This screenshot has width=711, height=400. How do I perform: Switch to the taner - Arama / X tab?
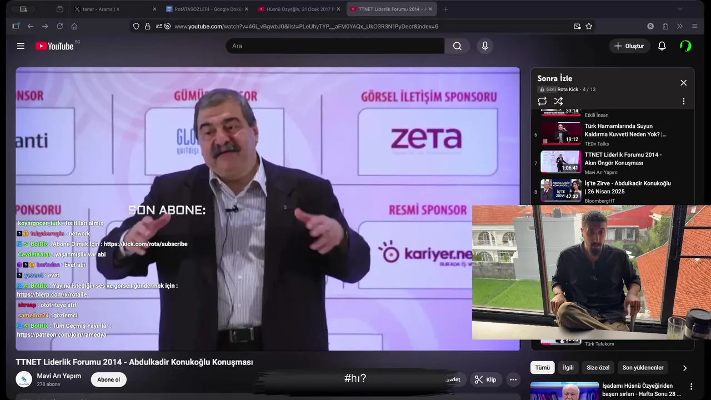[x=115, y=9]
